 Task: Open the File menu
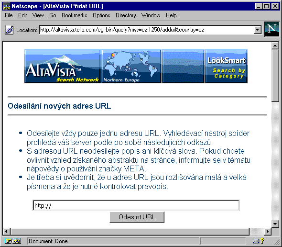(x=9, y=15)
